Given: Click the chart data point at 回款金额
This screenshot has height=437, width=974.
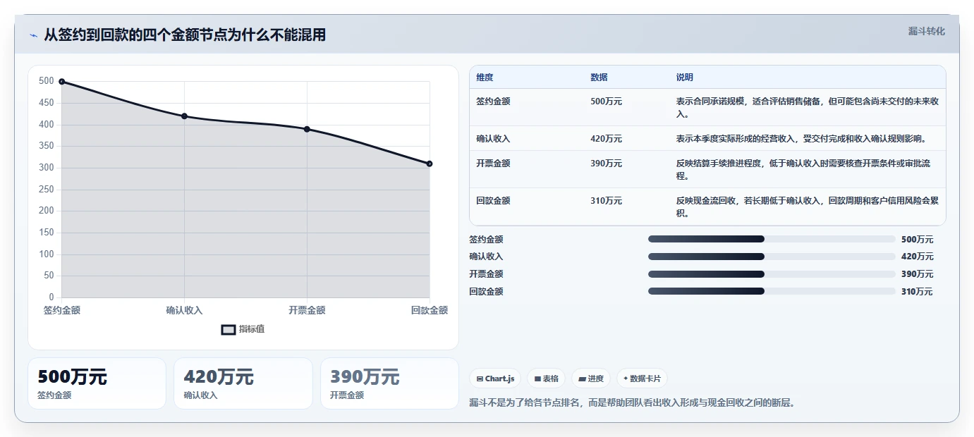Looking at the screenshot, I should coord(430,164).
